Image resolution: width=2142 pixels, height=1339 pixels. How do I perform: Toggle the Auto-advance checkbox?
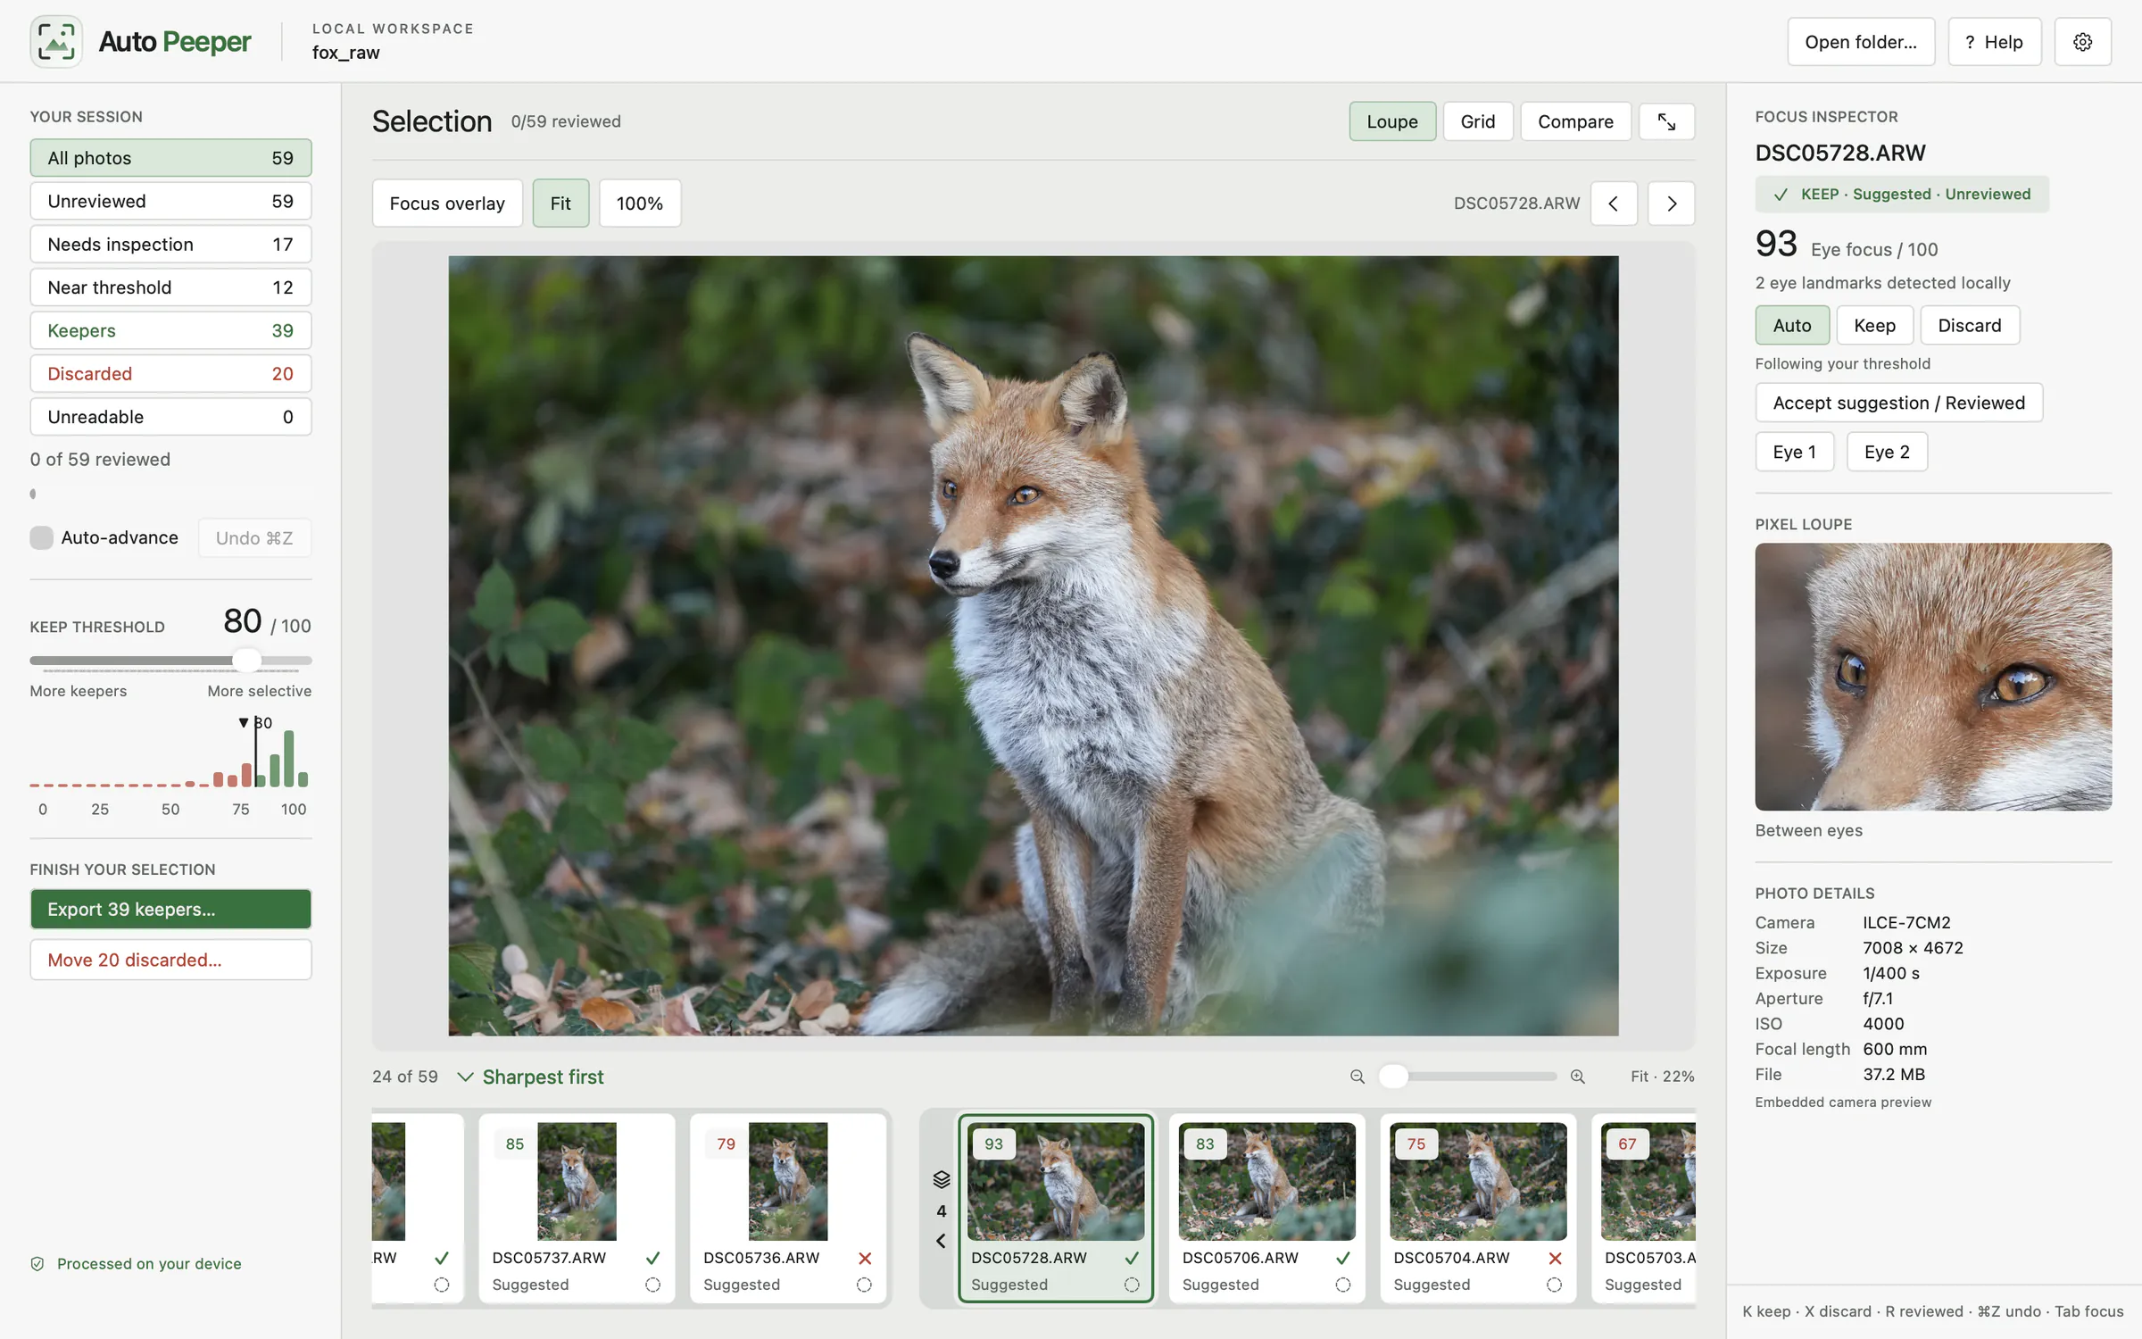(41, 537)
